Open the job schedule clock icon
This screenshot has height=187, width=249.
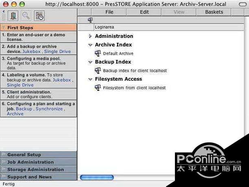(39, 16)
